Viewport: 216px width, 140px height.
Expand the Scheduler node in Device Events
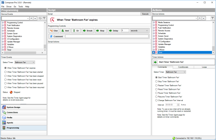click(3, 31)
